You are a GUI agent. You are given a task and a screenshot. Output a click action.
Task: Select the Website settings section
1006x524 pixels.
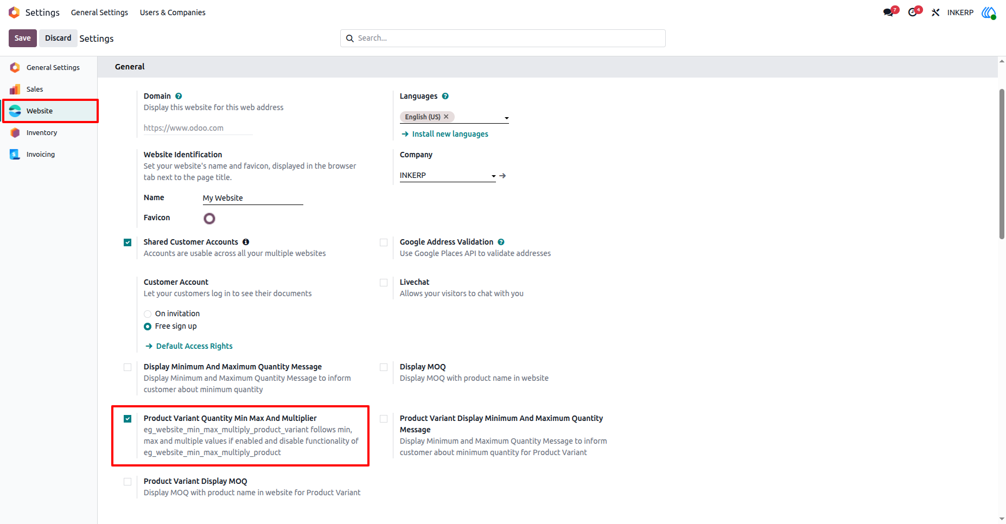pyautogui.click(x=50, y=111)
